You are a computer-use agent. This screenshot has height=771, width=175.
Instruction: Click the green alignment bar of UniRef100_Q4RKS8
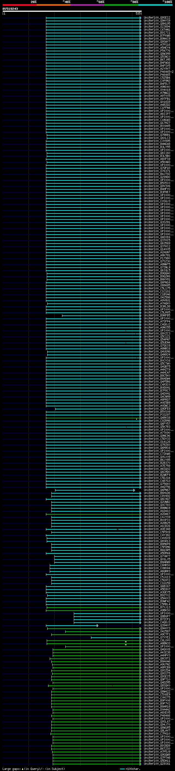[94, 418]
